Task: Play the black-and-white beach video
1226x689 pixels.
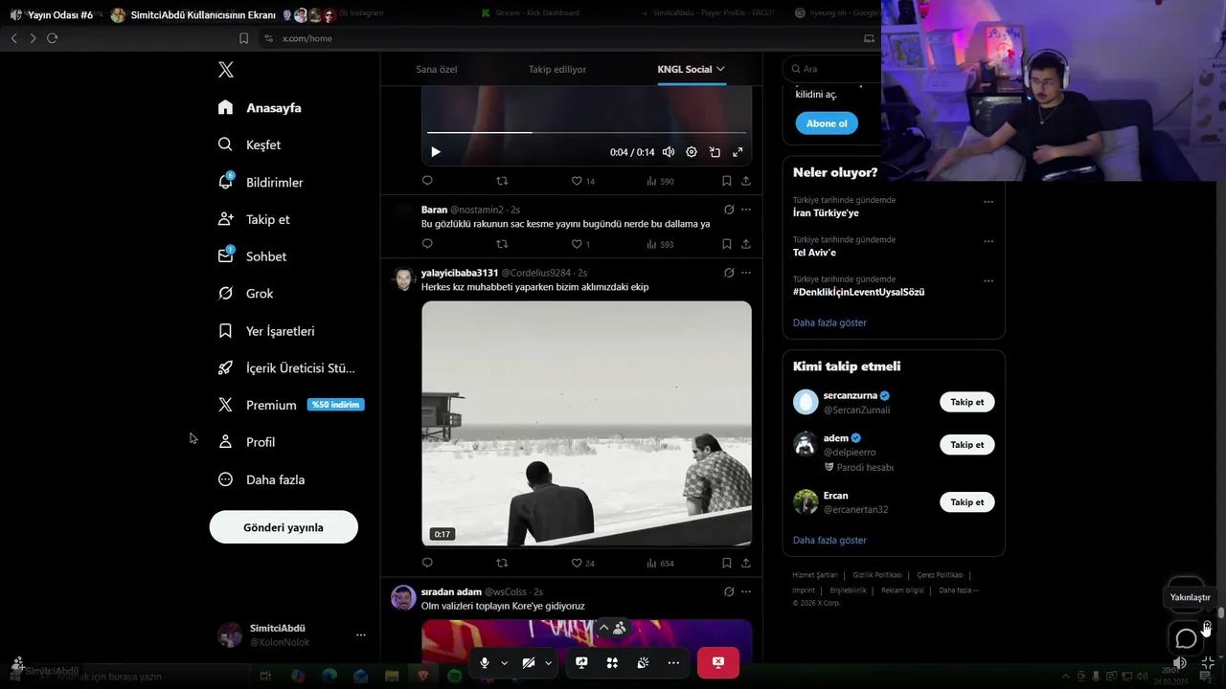Action: (586, 424)
